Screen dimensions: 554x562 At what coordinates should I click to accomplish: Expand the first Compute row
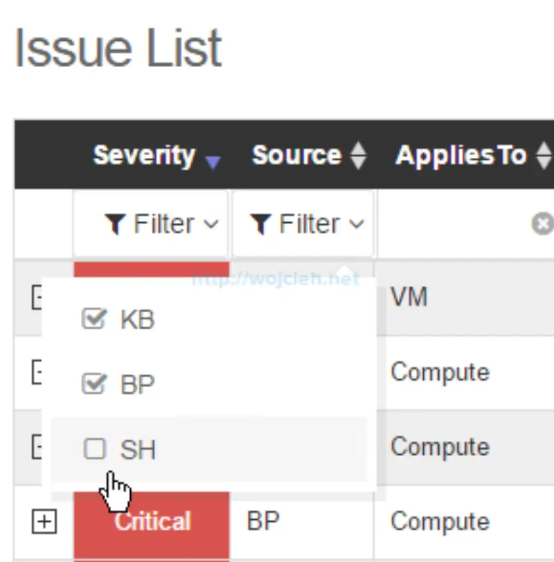36,373
